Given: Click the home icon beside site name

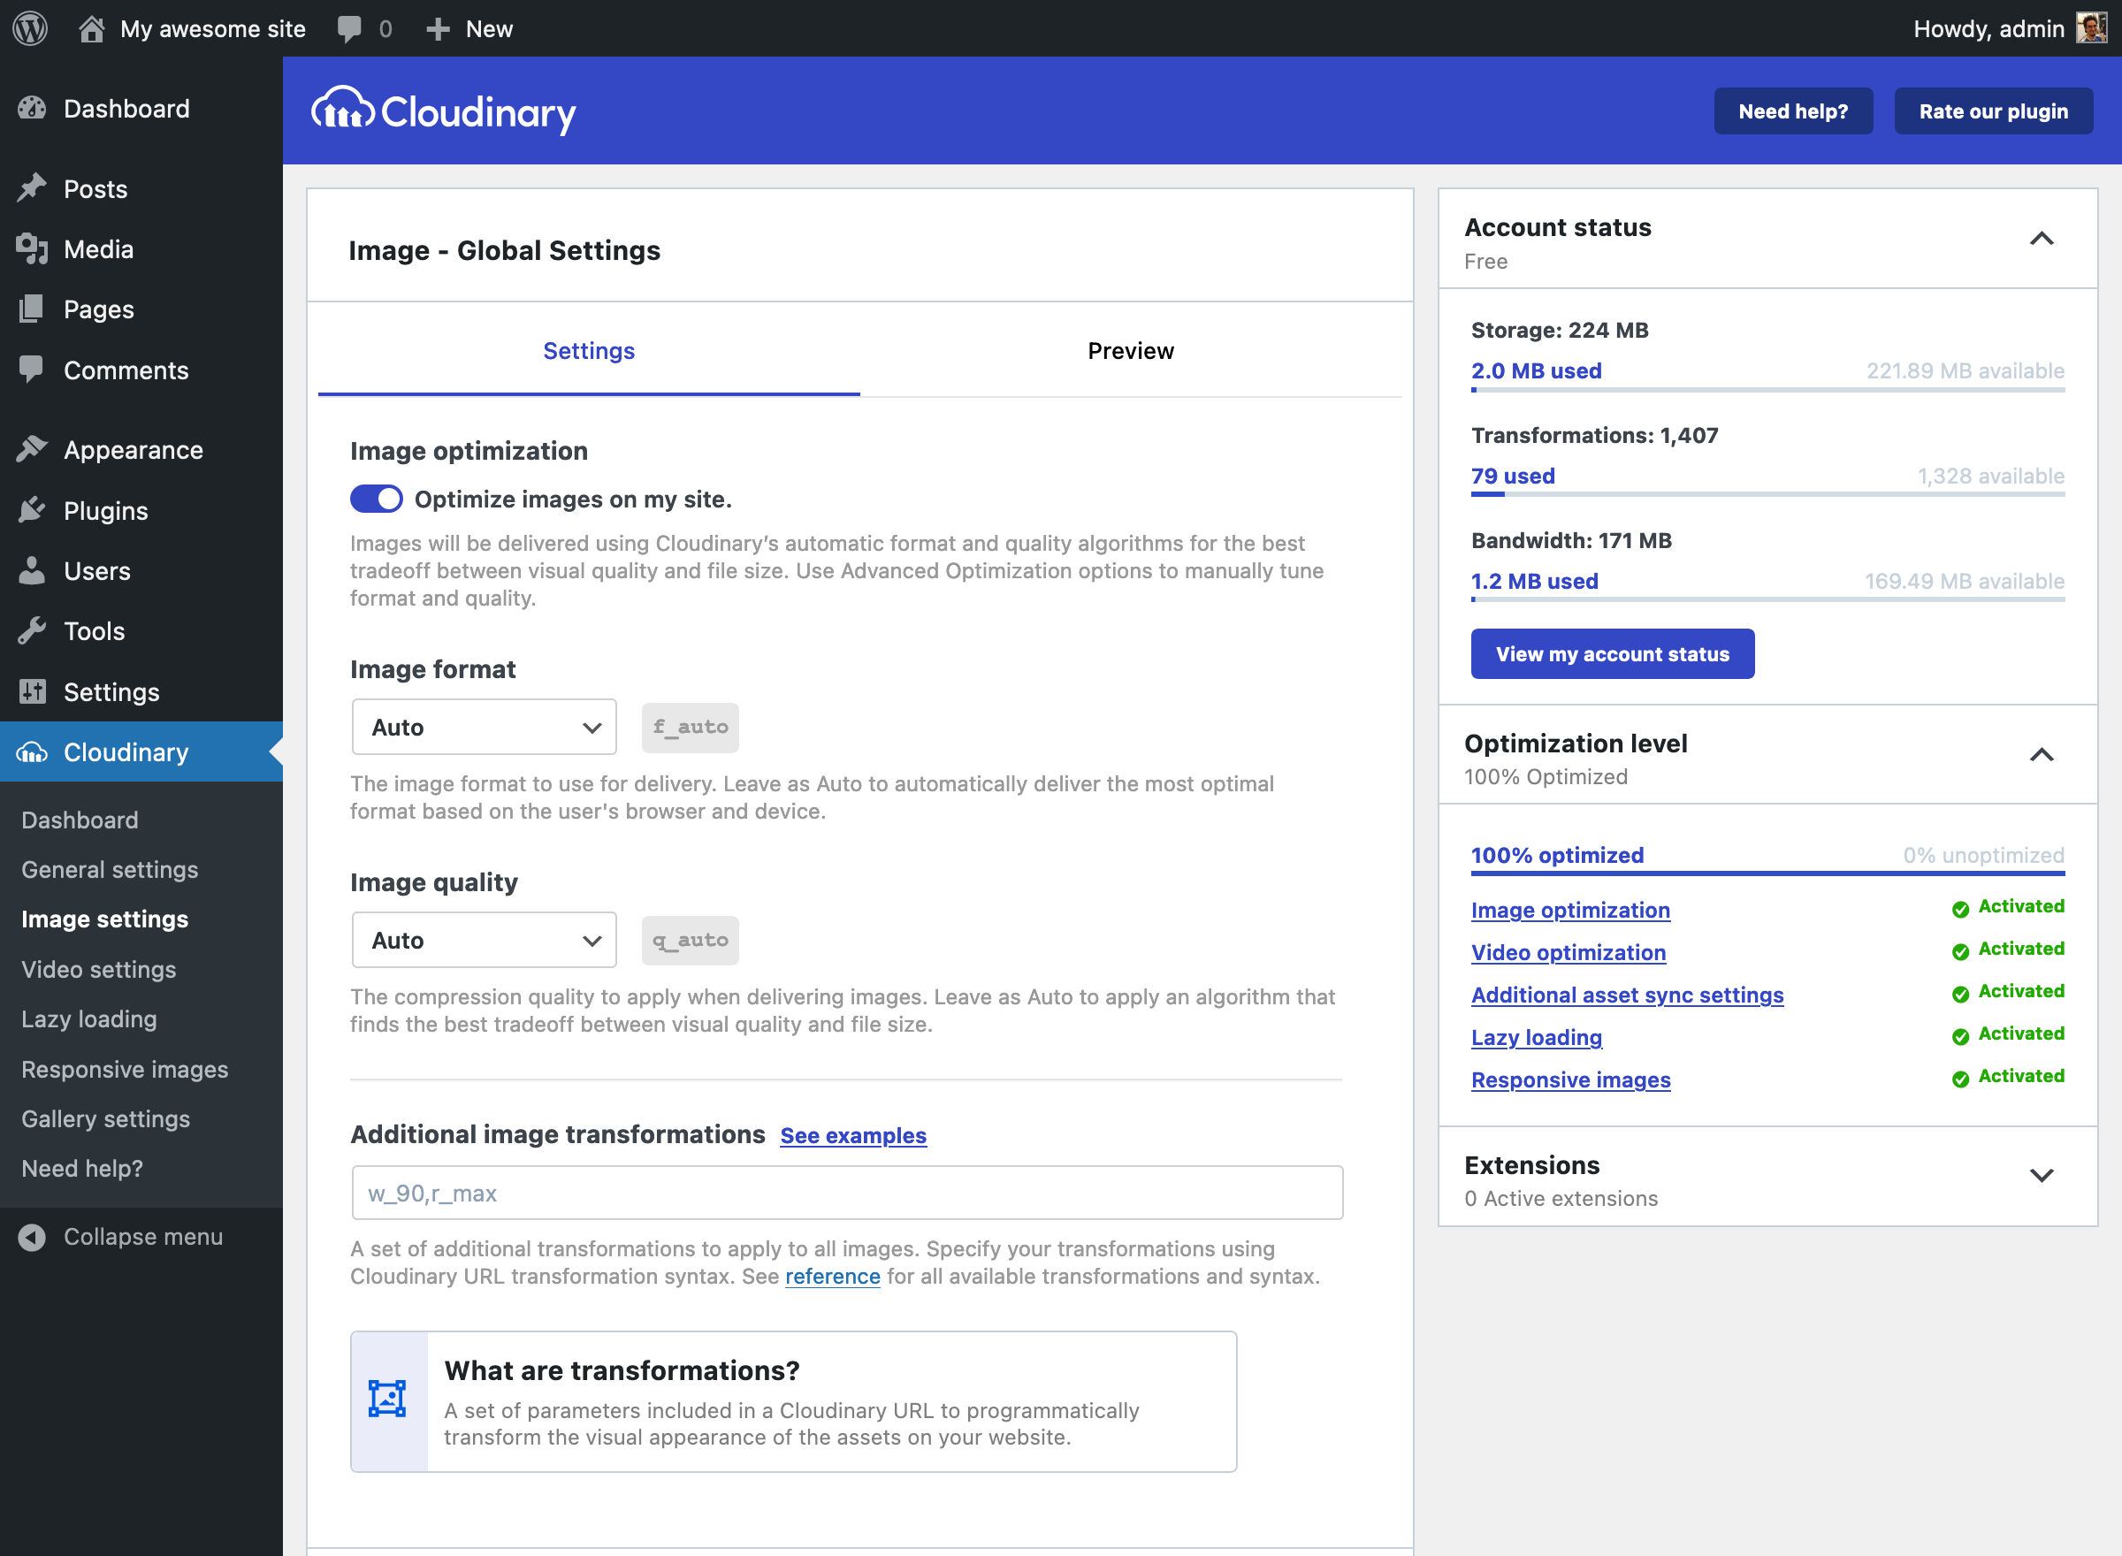Looking at the screenshot, I should coord(91,28).
